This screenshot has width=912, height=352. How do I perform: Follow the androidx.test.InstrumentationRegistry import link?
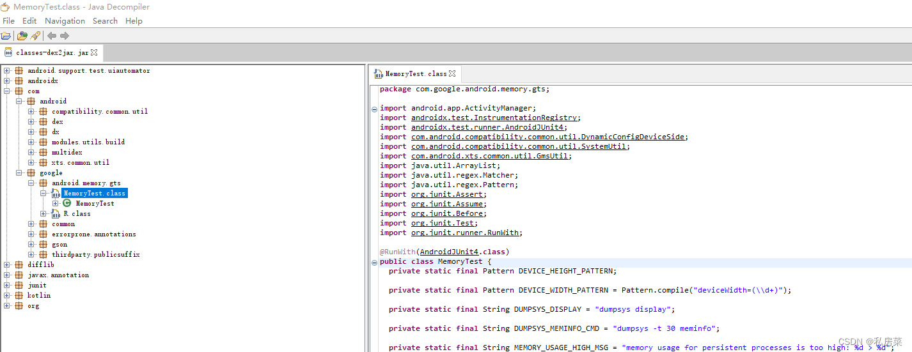(494, 118)
